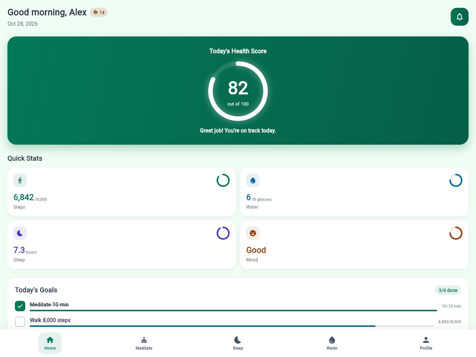The height and width of the screenshot is (357, 476).
Task: Click the moon icon on the Sleep card
Action: pos(20,233)
